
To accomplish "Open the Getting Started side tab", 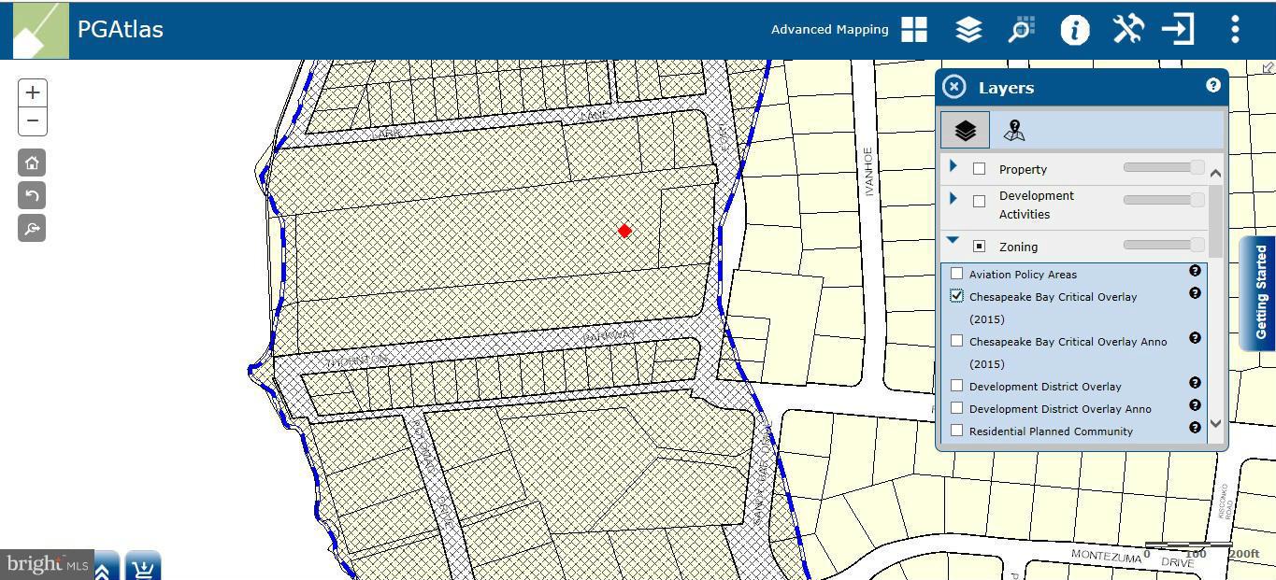I will pos(1260,292).
